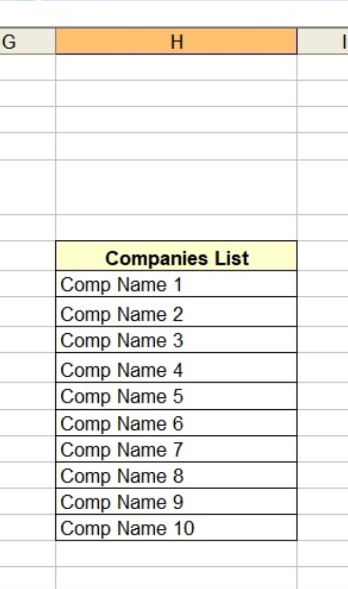Click the column I header
This screenshot has width=348, height=589.
pyautogui.click(x=323, y=41)
